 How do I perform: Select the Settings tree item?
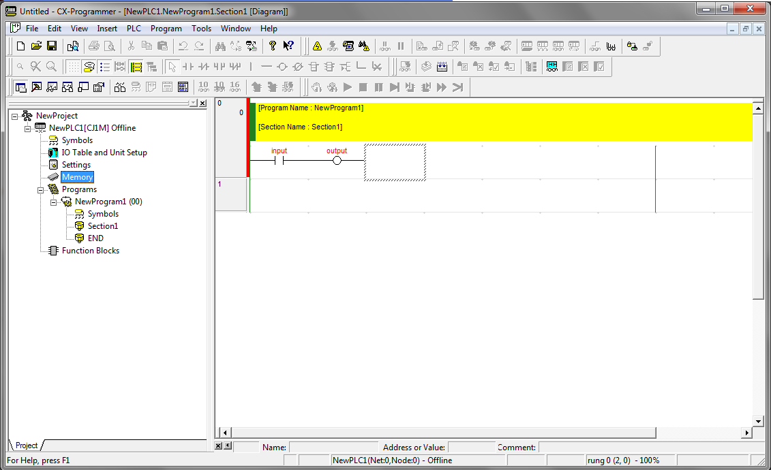click(76, 165)
